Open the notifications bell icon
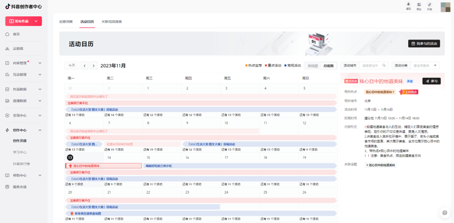 tap(408, 5)
